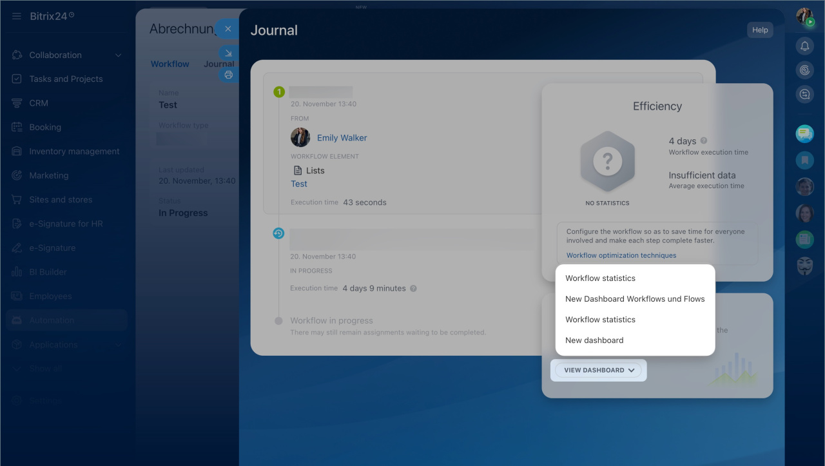Click the bookmark icon in right sidebar

[x=804, y=160]
